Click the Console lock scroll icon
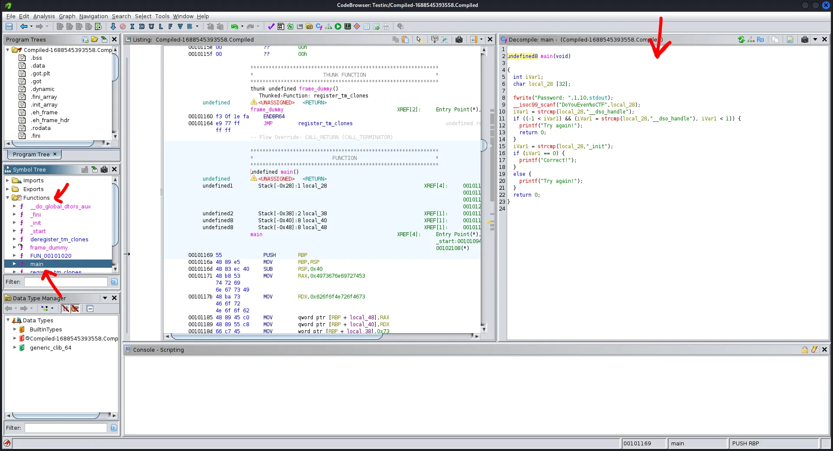The width and height of the screenshot is (833, 451). point(805,350)
